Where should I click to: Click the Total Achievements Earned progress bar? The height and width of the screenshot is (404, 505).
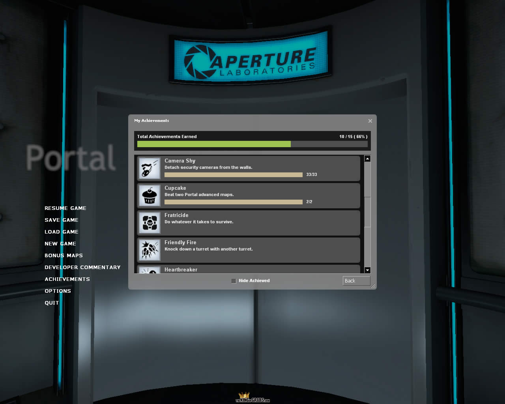(252, 144)
